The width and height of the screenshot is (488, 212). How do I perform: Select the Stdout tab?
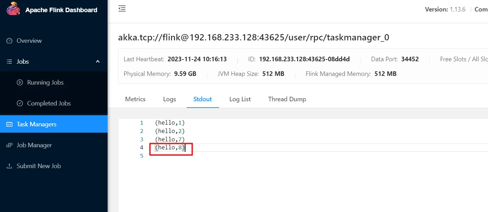pos(203,99)
